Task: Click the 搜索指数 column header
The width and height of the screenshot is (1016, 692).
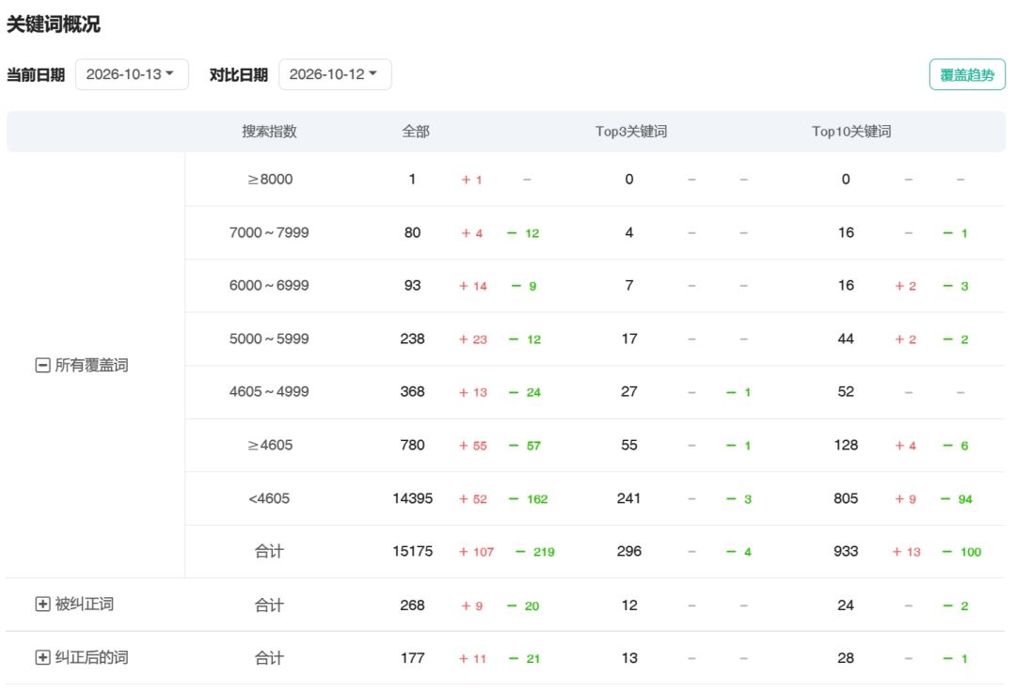Action: pos(270,132)
